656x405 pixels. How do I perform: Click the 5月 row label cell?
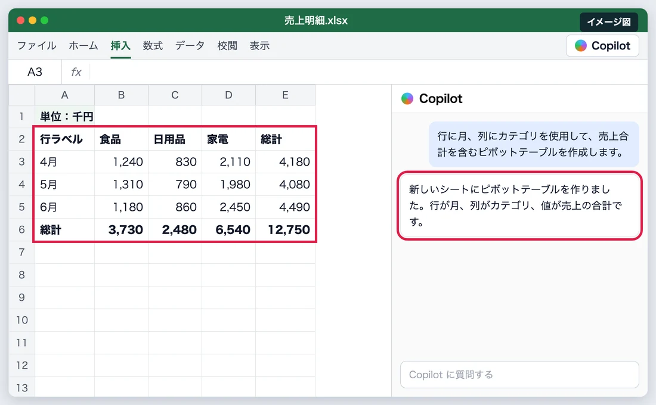pos(65,184)
